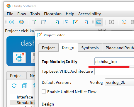Toggle the console terminal toolbar button
The height and width of the screenshot is (107, 134).
coord(99,22)
